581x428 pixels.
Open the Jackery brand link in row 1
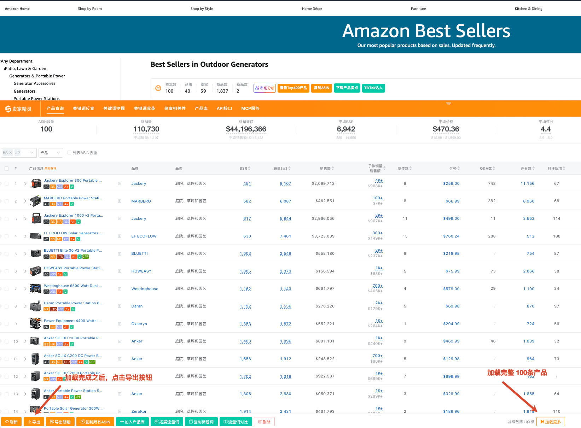coord(139,184)
